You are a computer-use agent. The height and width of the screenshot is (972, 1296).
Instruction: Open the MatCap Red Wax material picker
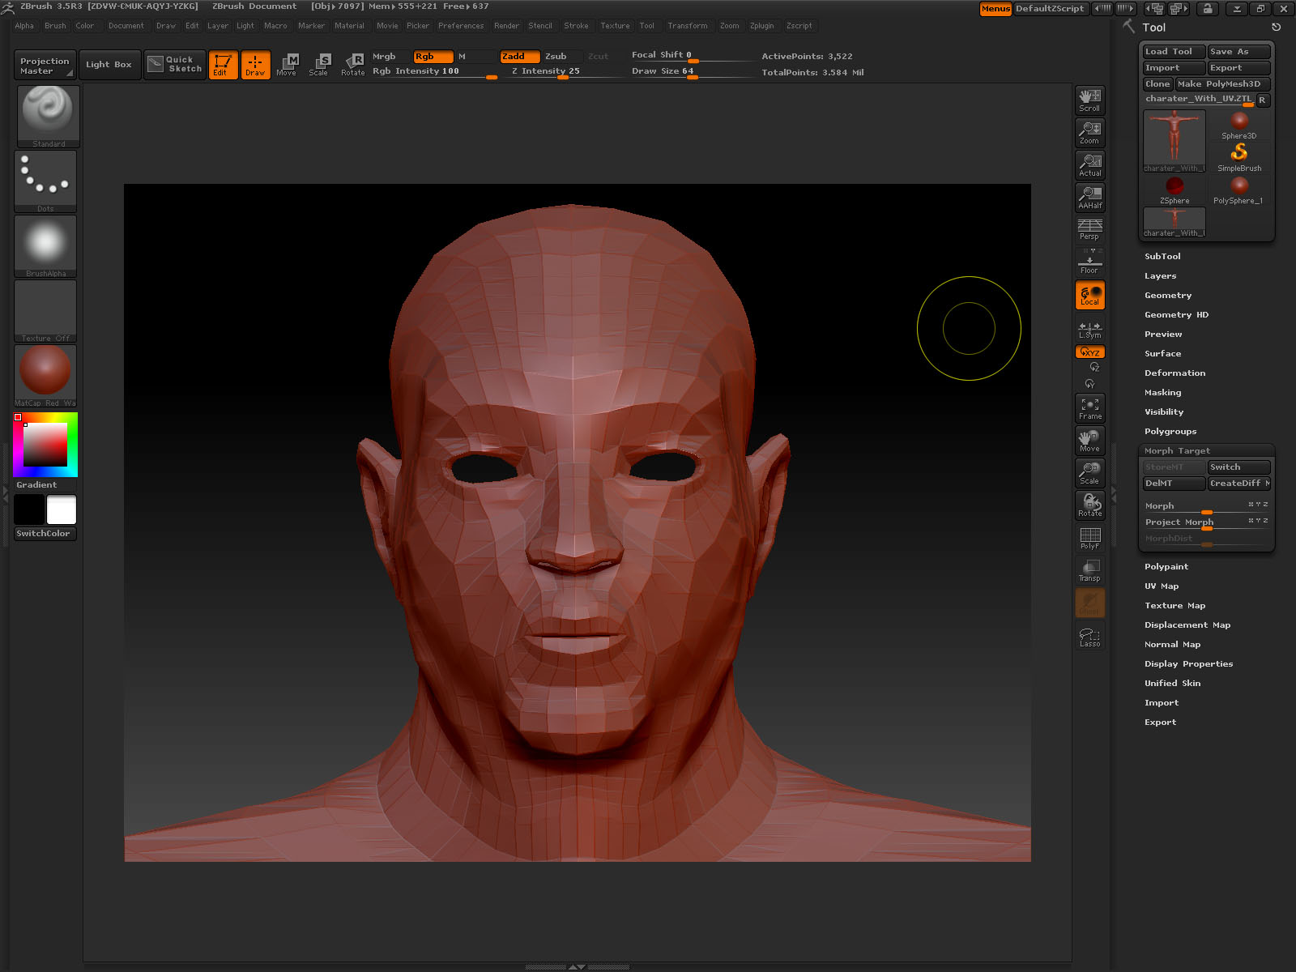[45, 376]
